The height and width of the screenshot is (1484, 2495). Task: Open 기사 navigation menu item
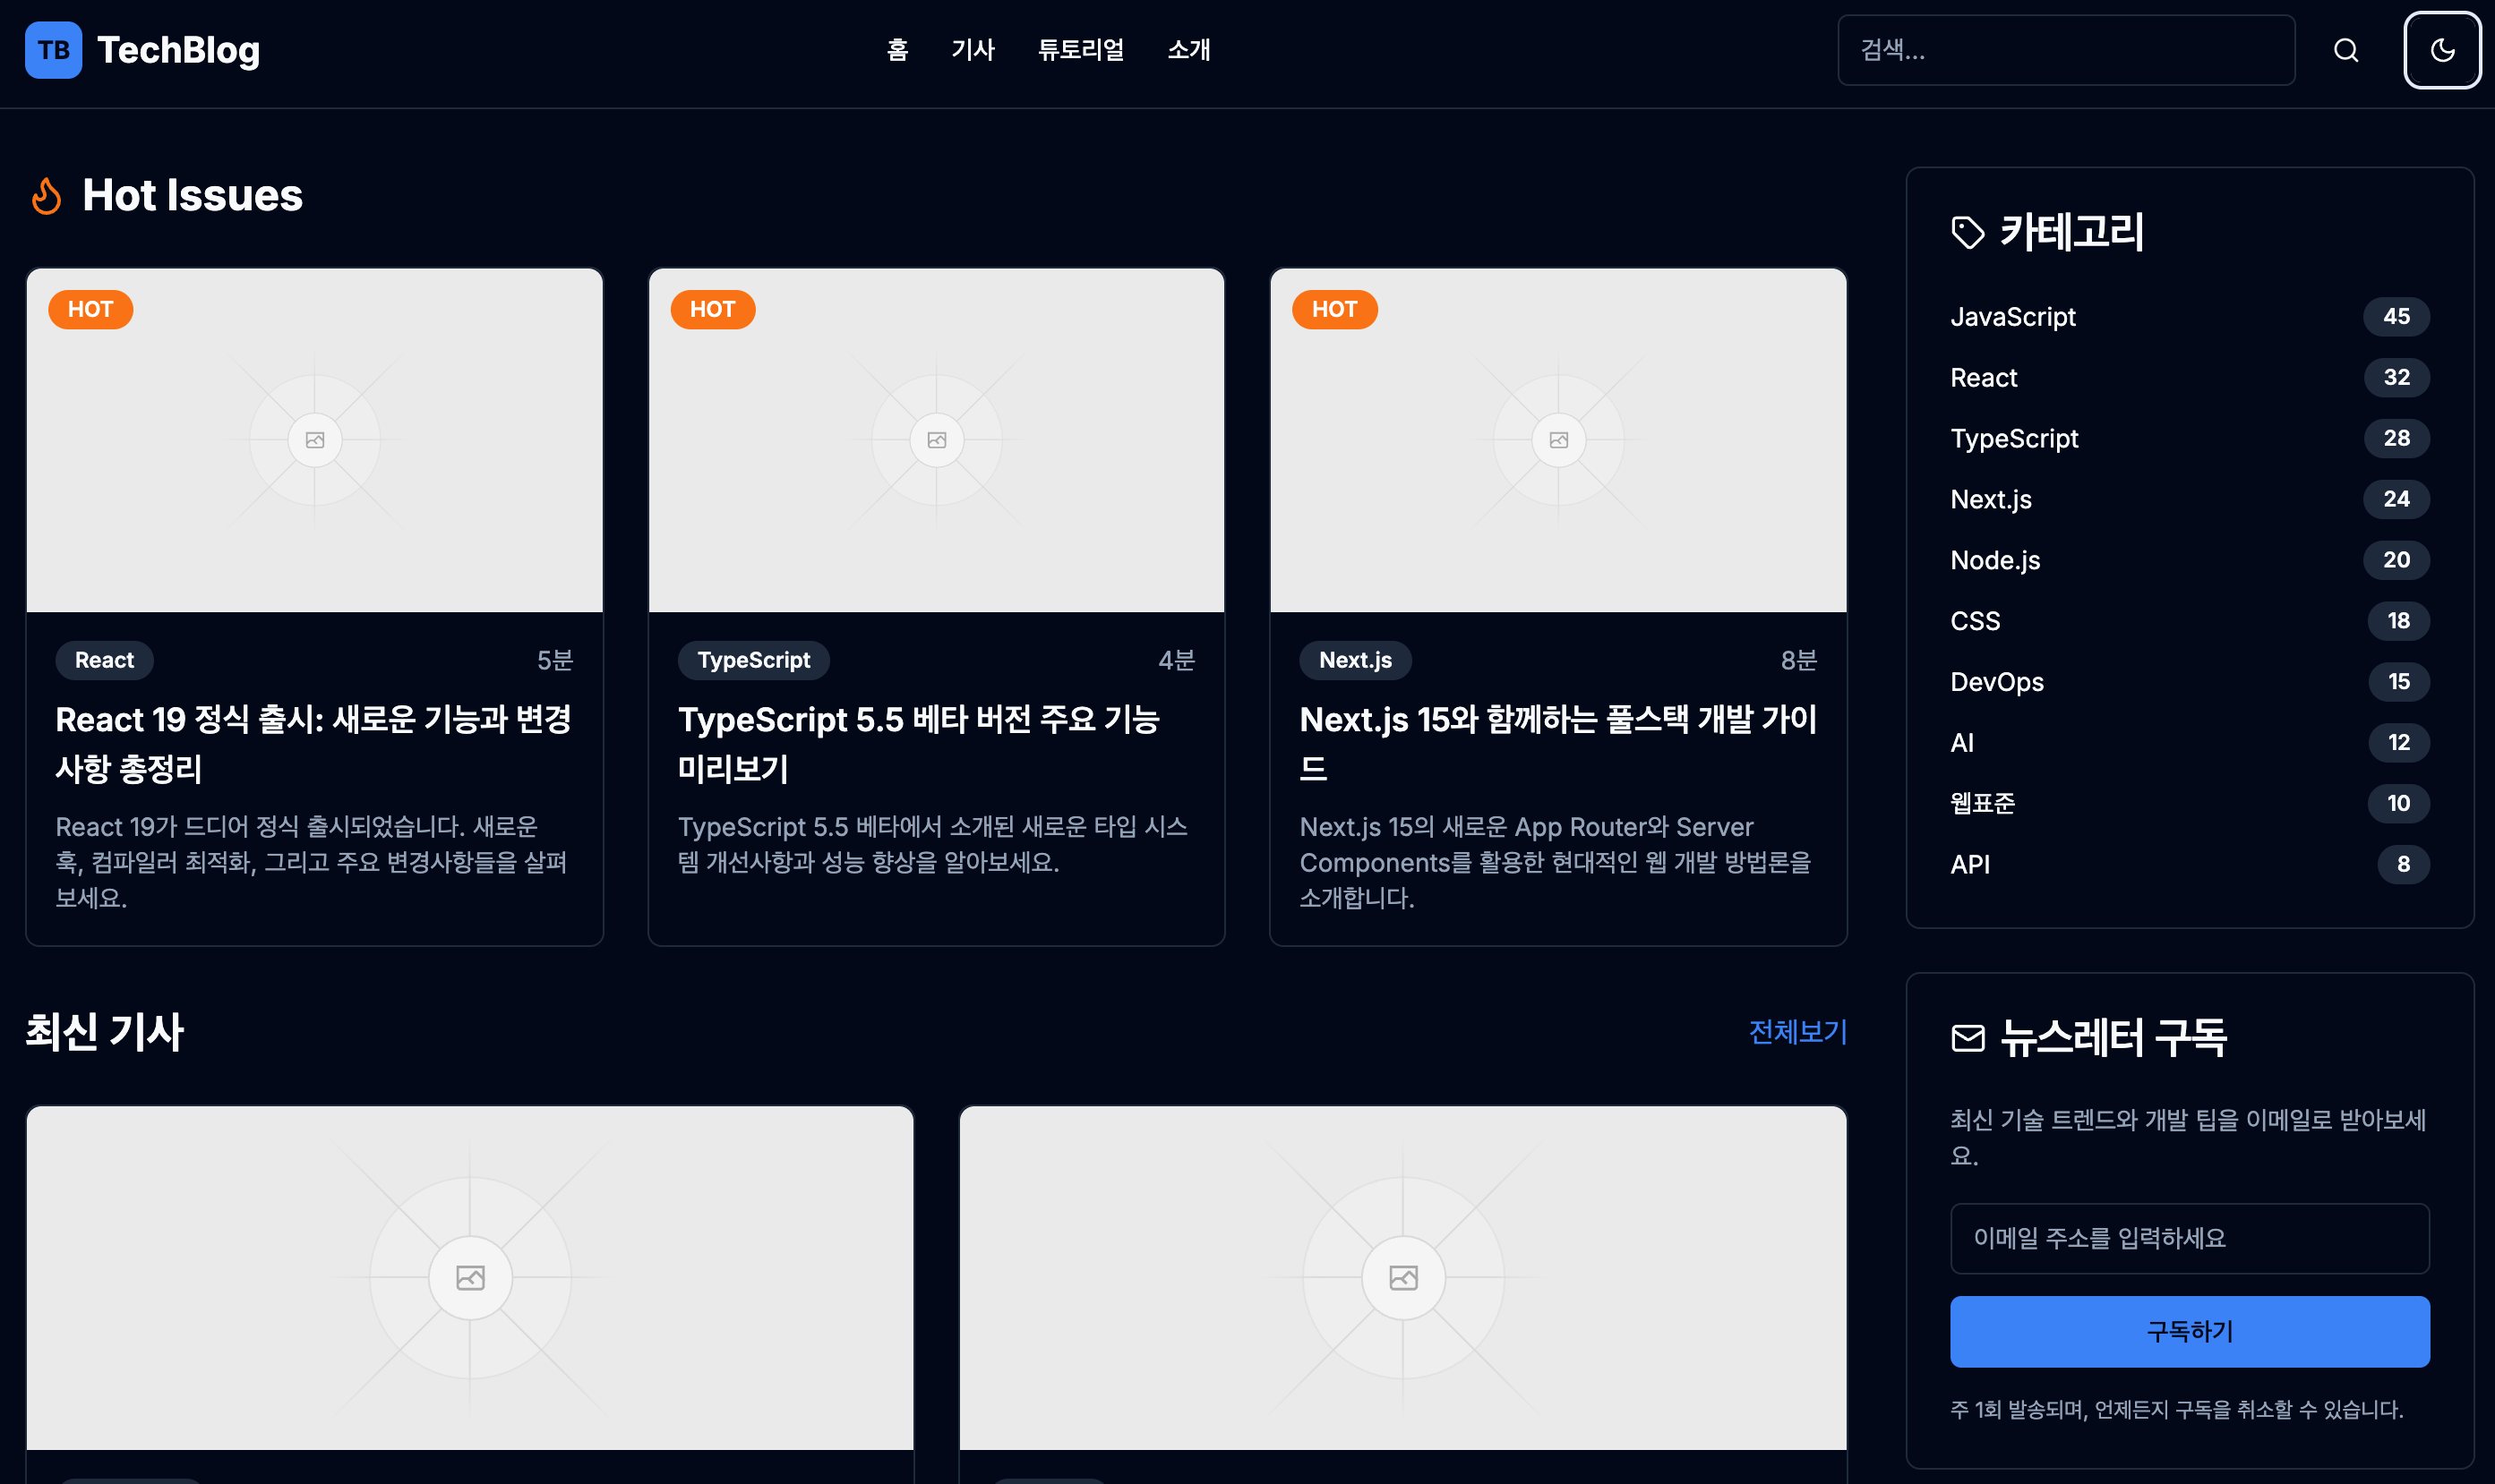click(x=973, y=50)
